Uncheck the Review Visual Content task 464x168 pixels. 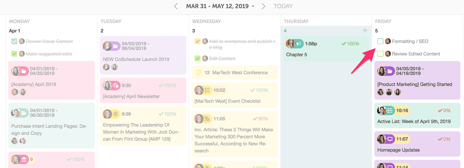(x=14, y=41)
